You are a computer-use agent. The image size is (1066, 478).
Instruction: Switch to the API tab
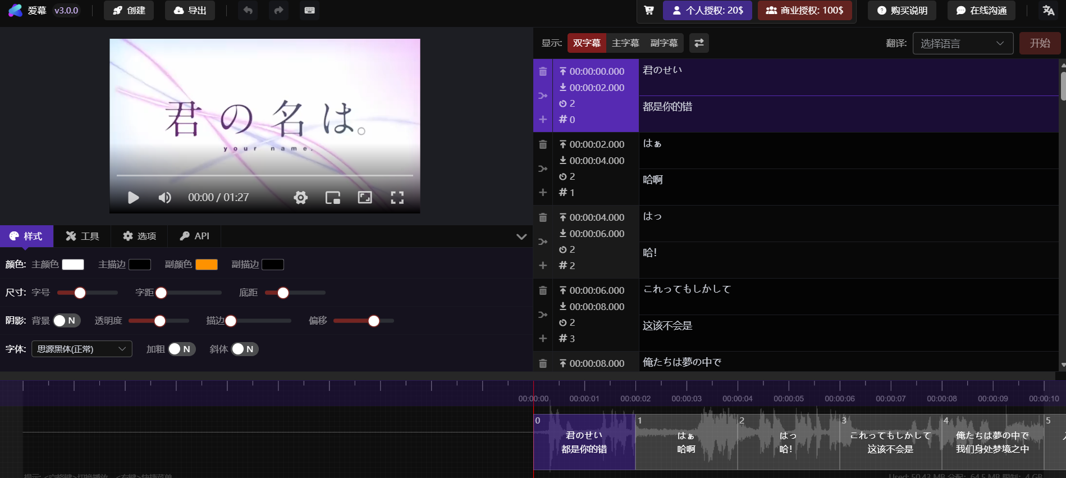194,236
